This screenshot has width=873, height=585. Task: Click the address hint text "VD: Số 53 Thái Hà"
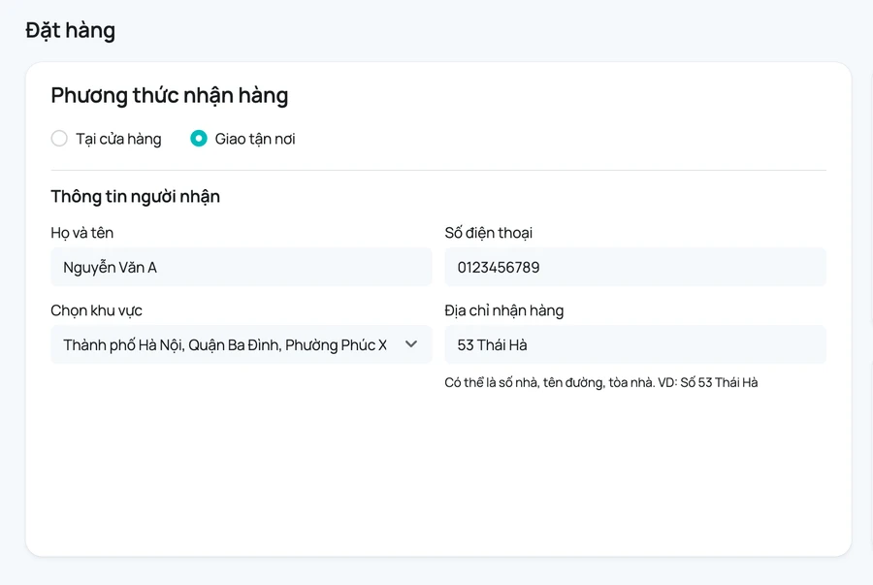(708, 382)
